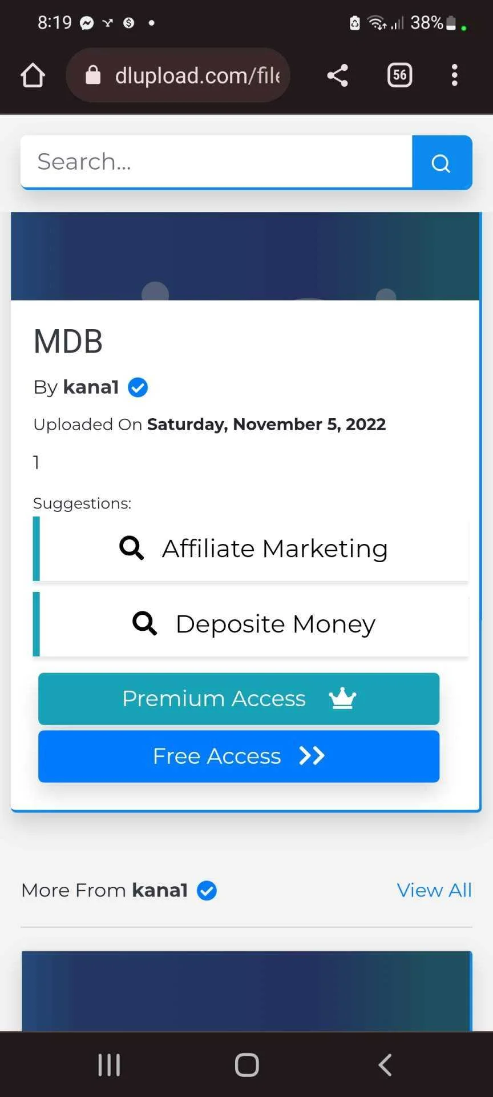
Task: Click the Free Access button
Action: pyautogui.click(x=239, y=756)
